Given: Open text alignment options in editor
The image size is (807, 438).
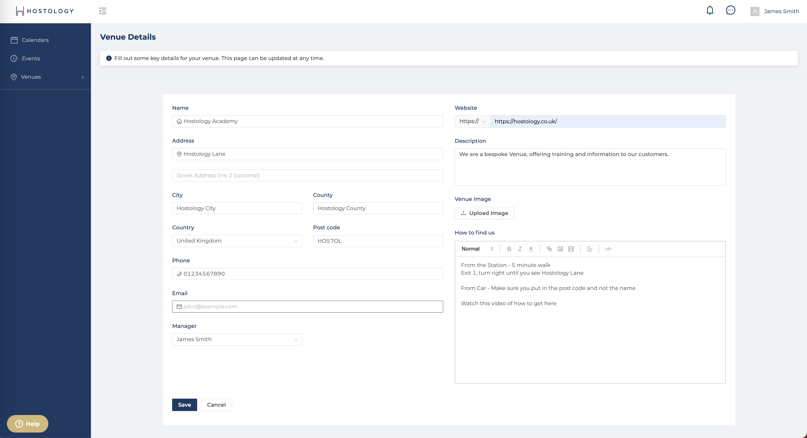Looking at the screenshot, I should (x=589, y=249).
